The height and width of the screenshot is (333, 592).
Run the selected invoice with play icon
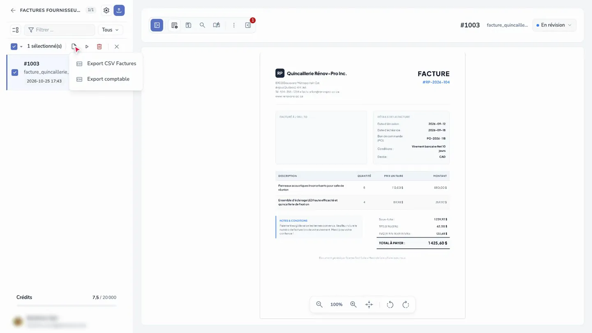click(x=87, y=46)
